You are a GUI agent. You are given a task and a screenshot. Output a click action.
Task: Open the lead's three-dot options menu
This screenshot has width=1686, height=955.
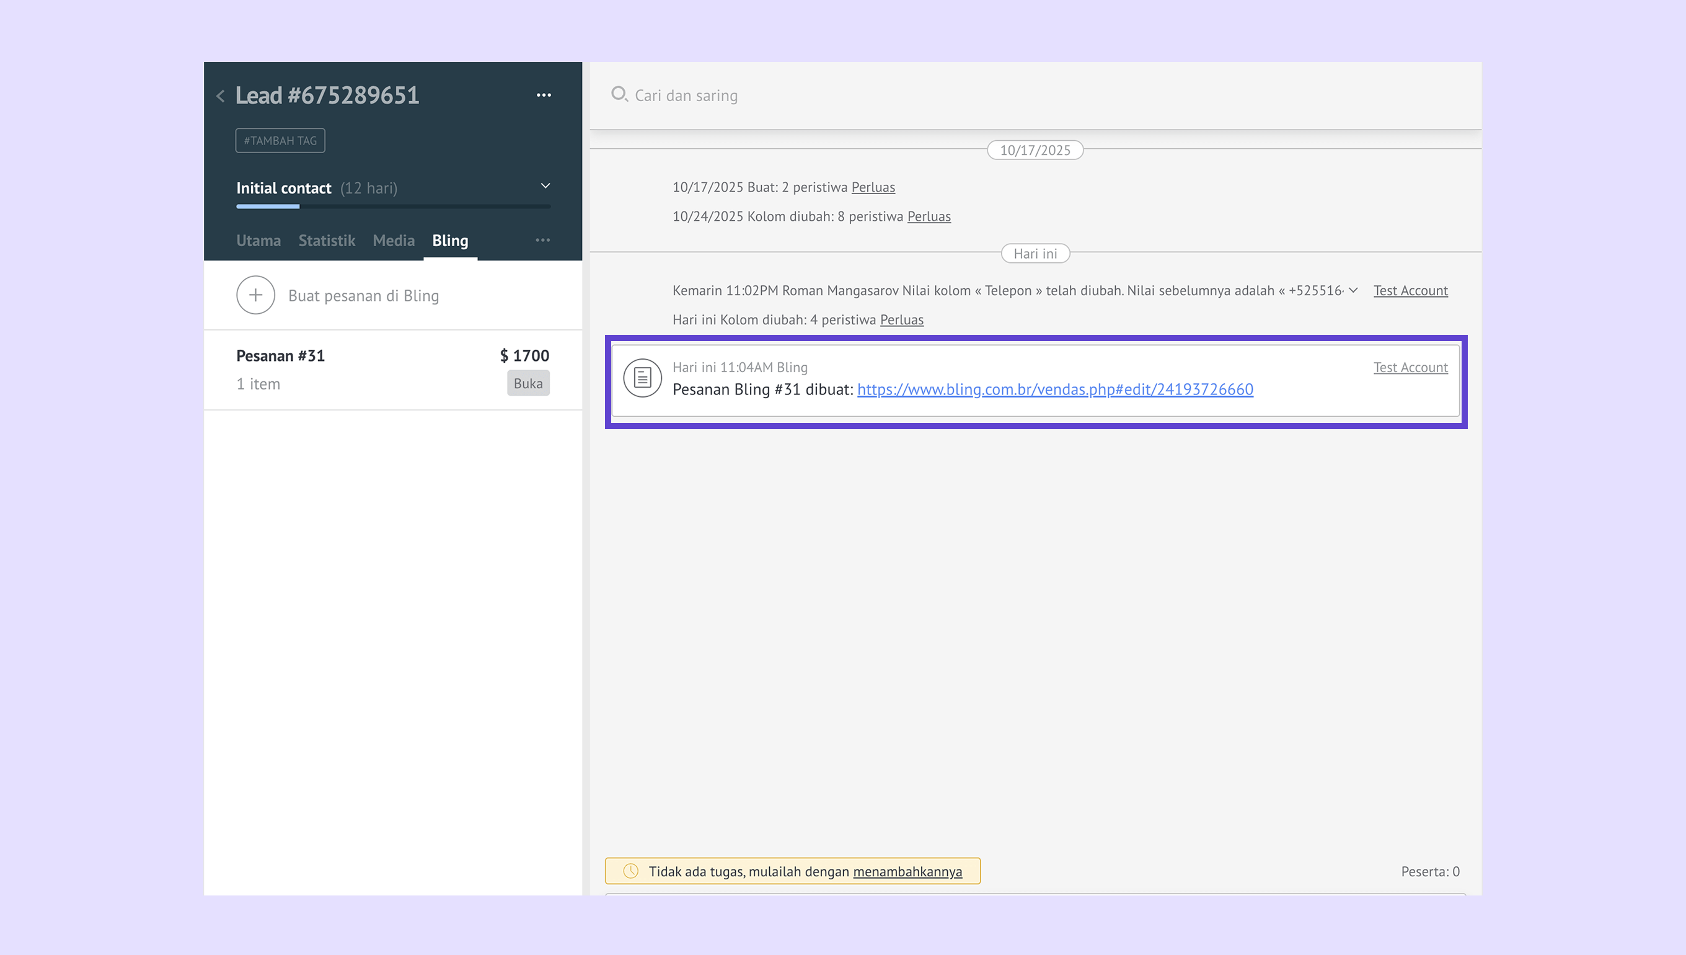(x=544, y=95)
